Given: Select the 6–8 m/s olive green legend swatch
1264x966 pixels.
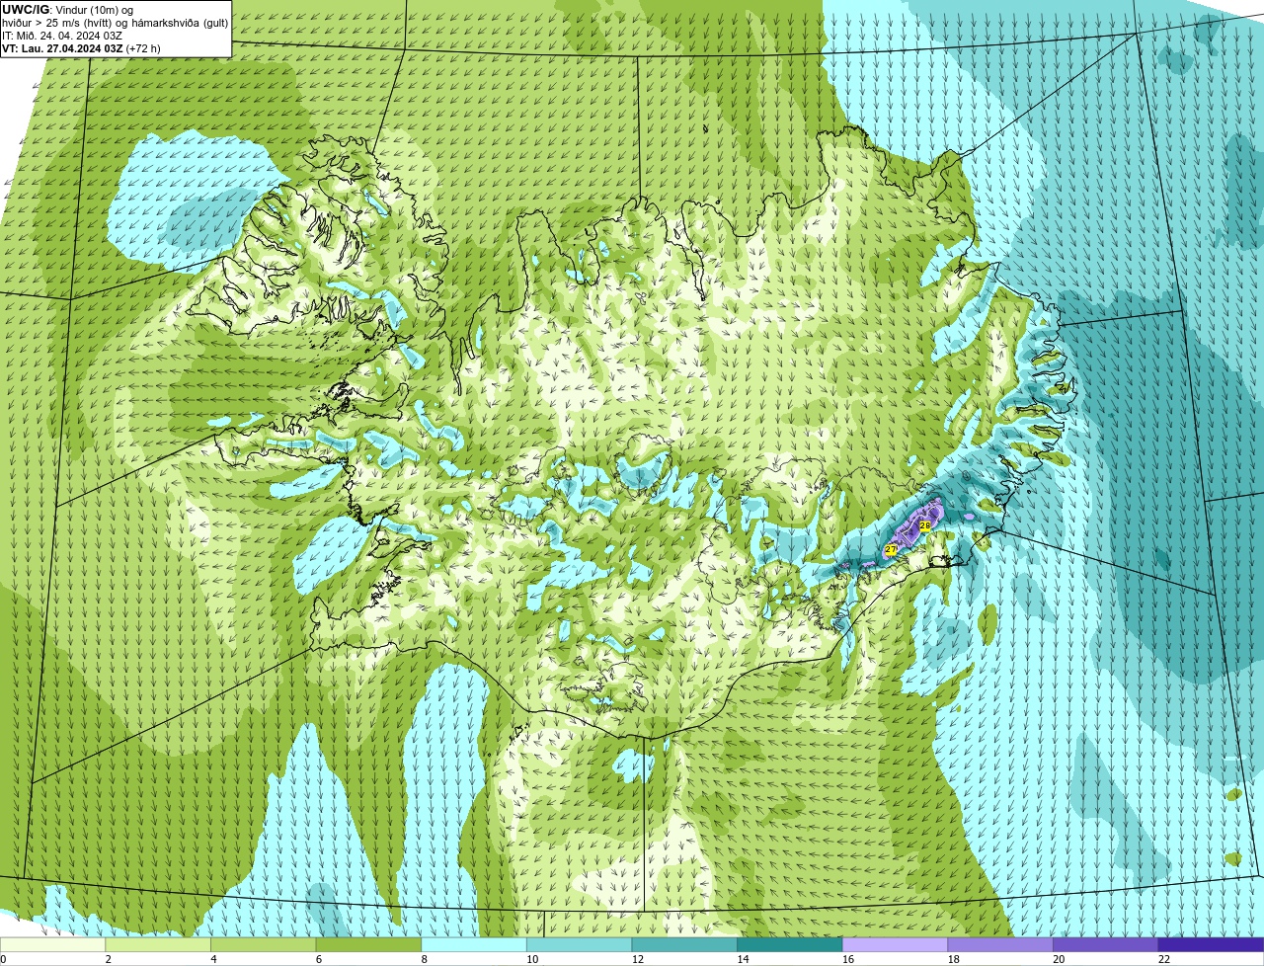Looking at the screenshot, I should click(368, 944).
